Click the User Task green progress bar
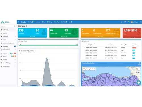The width and height of the screenshot is (142, 107). coord(48,45)
